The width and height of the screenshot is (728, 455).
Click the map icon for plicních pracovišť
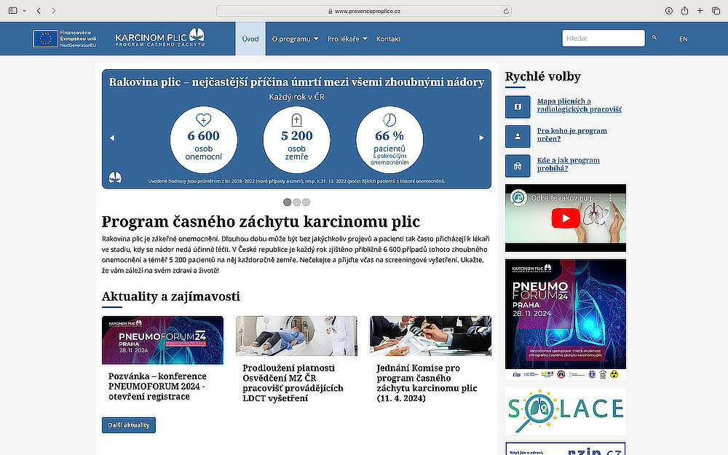pyautogui.click(x=518, y=106)
